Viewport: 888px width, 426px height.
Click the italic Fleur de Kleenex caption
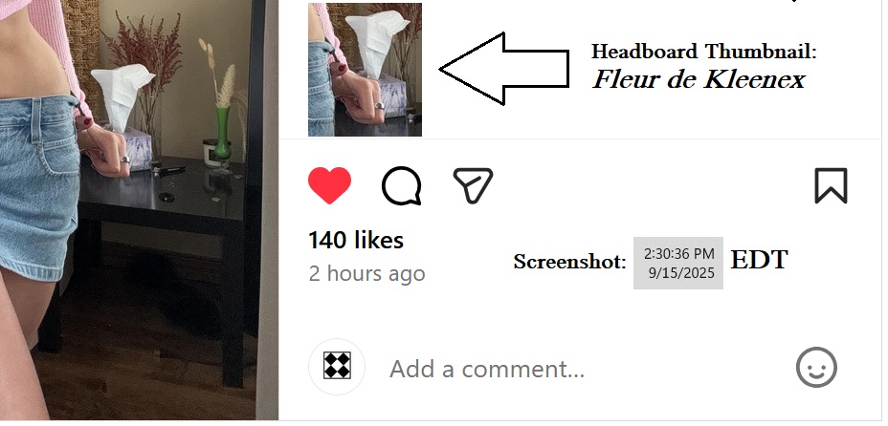pyautogui.click(x=699, y=79)
